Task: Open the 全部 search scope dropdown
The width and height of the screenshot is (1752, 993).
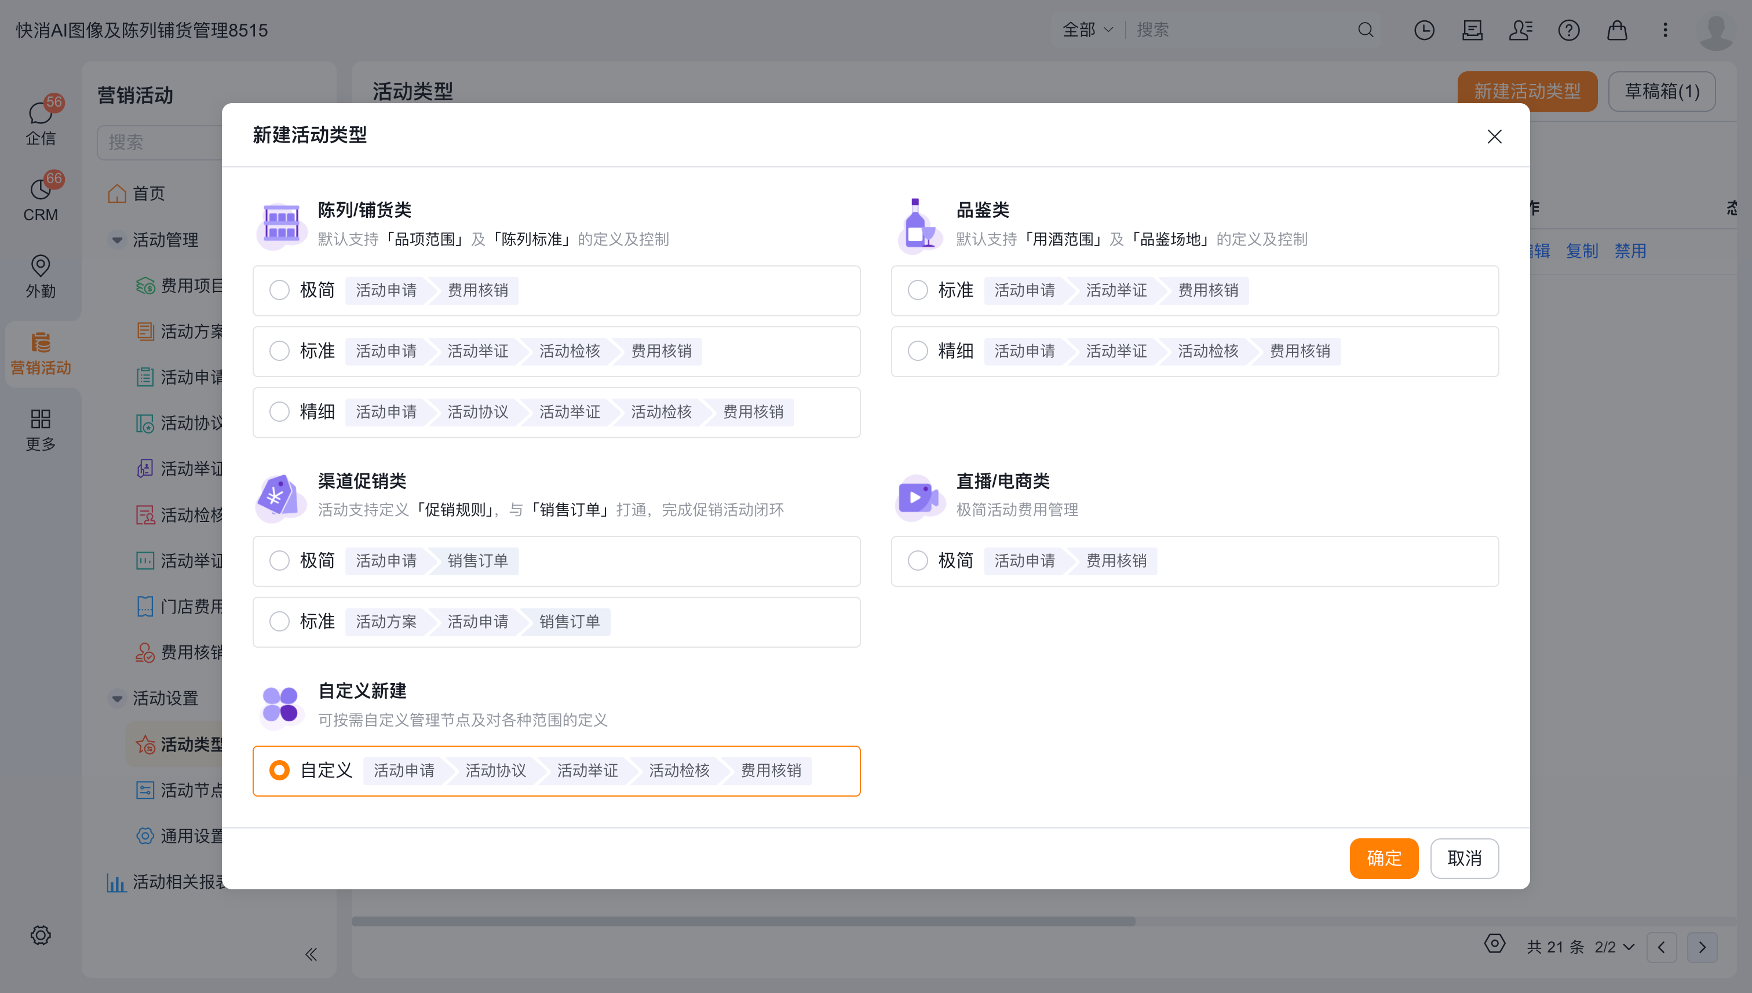Action: (1087, 30)
